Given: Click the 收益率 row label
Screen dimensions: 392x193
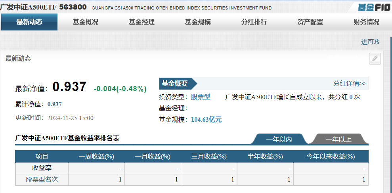Looking at the screenshot, I should [42, 168].
